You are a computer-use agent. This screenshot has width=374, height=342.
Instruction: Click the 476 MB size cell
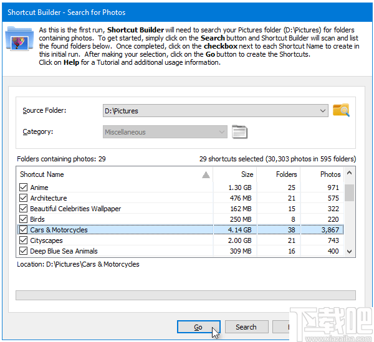[x=241, y=198]
